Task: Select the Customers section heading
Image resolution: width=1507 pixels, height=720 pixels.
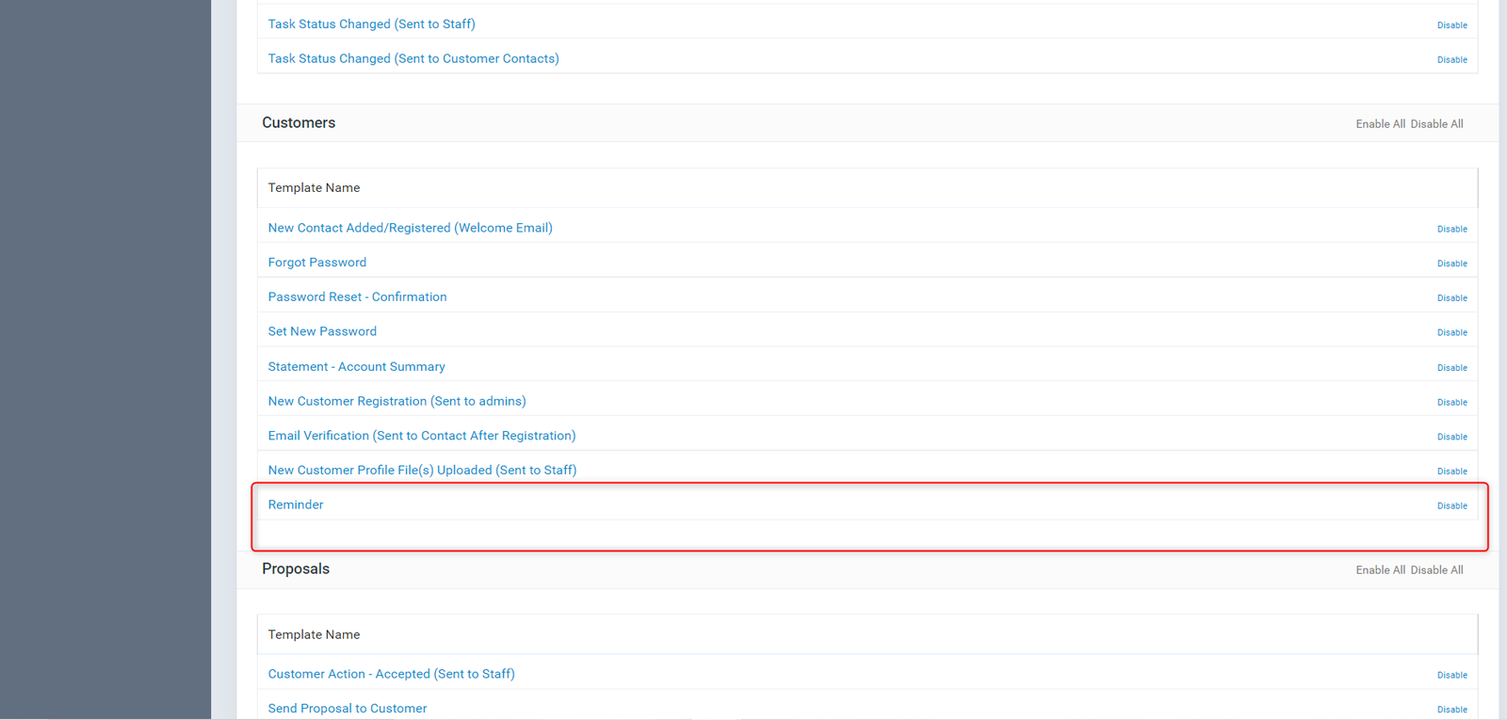Action: 299,123
